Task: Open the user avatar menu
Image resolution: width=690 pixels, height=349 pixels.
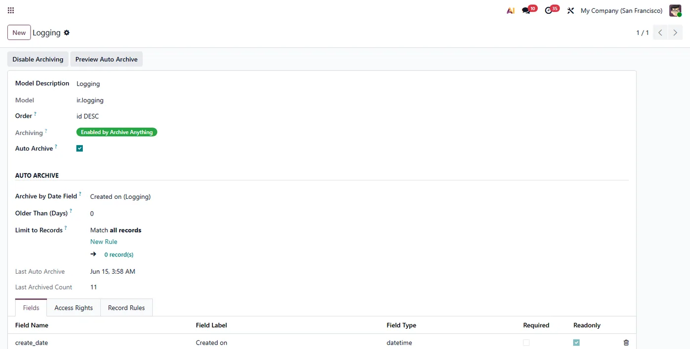Action: [675, 10]
